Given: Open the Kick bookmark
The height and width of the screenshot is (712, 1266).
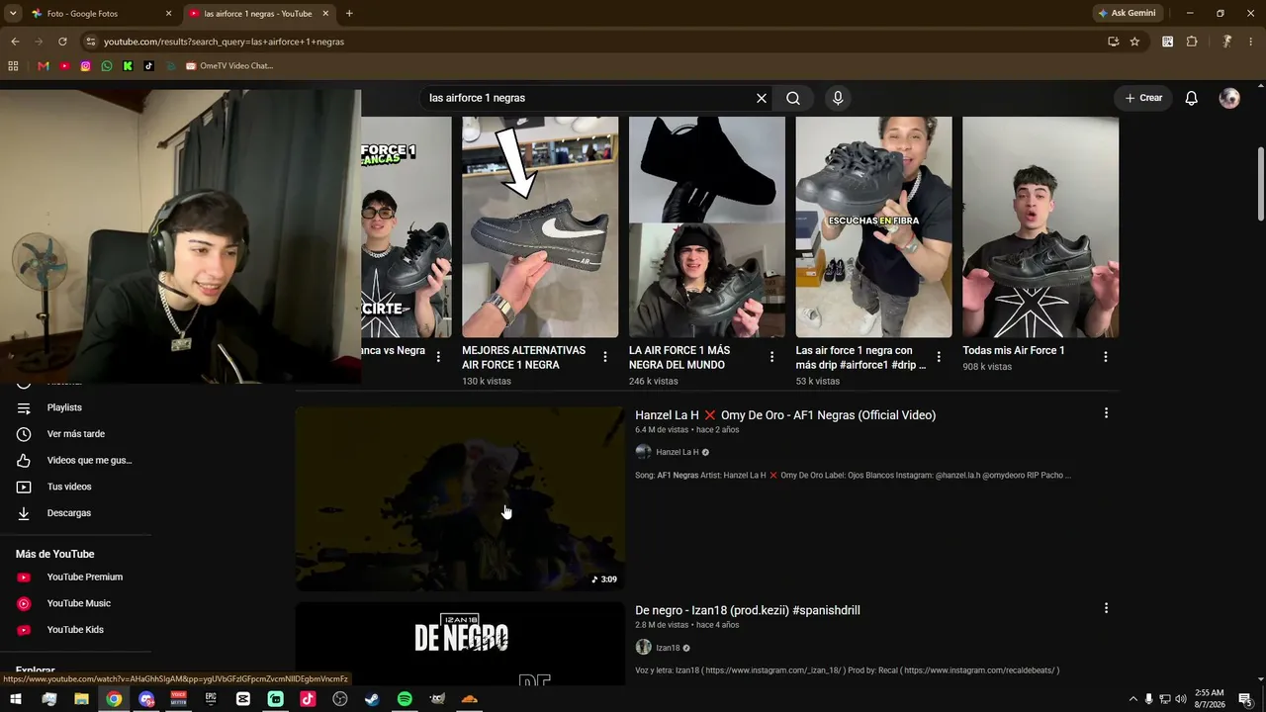Looking at the screenshot, I should (x=128, y=66).
